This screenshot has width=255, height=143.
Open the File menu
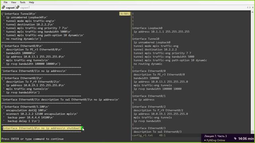point(6,2)
